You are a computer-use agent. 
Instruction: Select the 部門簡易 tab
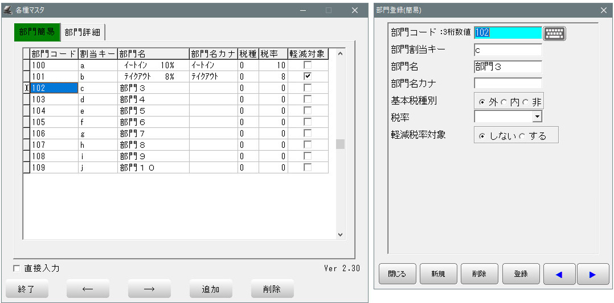(37, 32)
